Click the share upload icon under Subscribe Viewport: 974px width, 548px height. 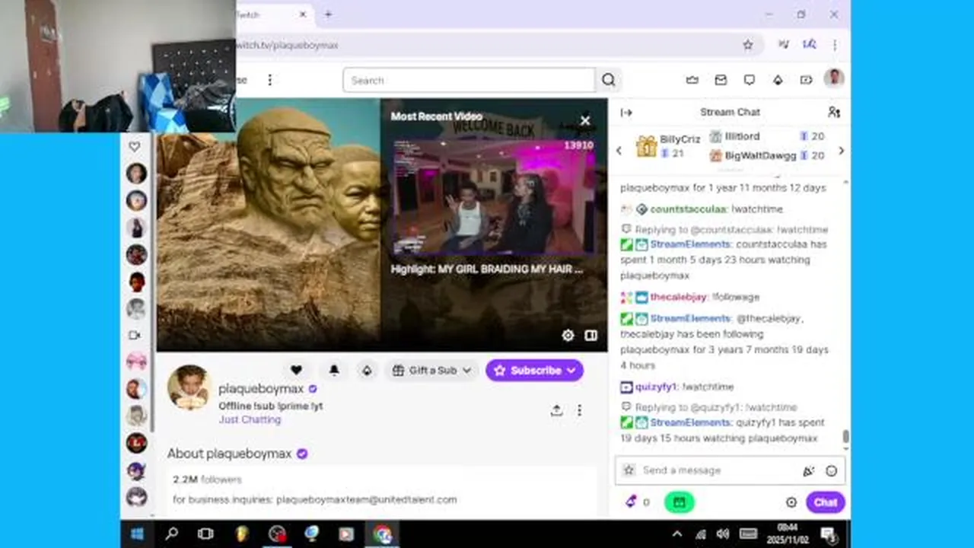point(556,410)
